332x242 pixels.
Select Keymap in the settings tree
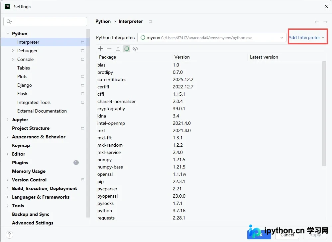coord(21,145)
